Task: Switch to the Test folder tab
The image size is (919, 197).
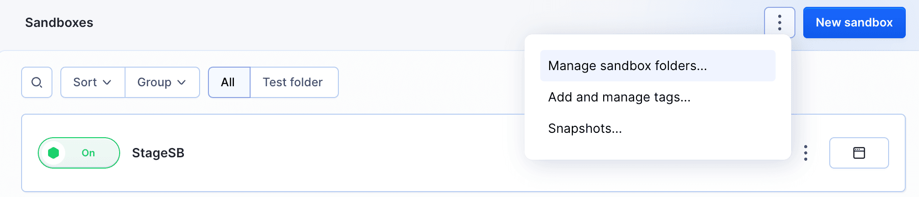Action: pyautogui.click(x=293, y=82)
